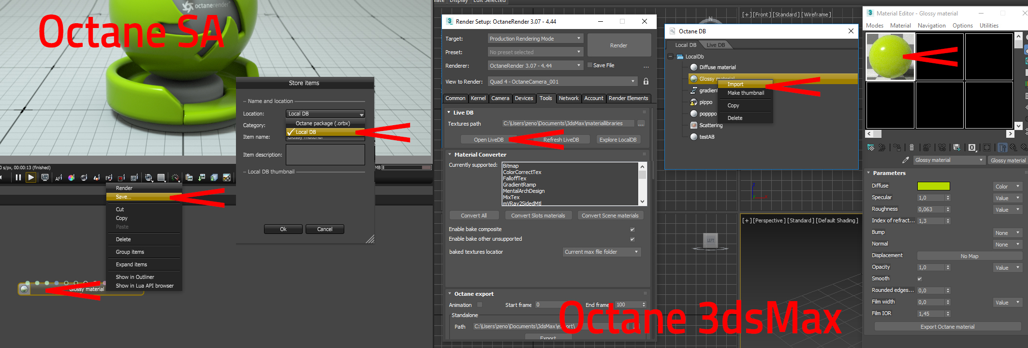This screenshot has height=348, width=1028.
Task: Select the material picker sphere icon
Action: tap(84, 178)
